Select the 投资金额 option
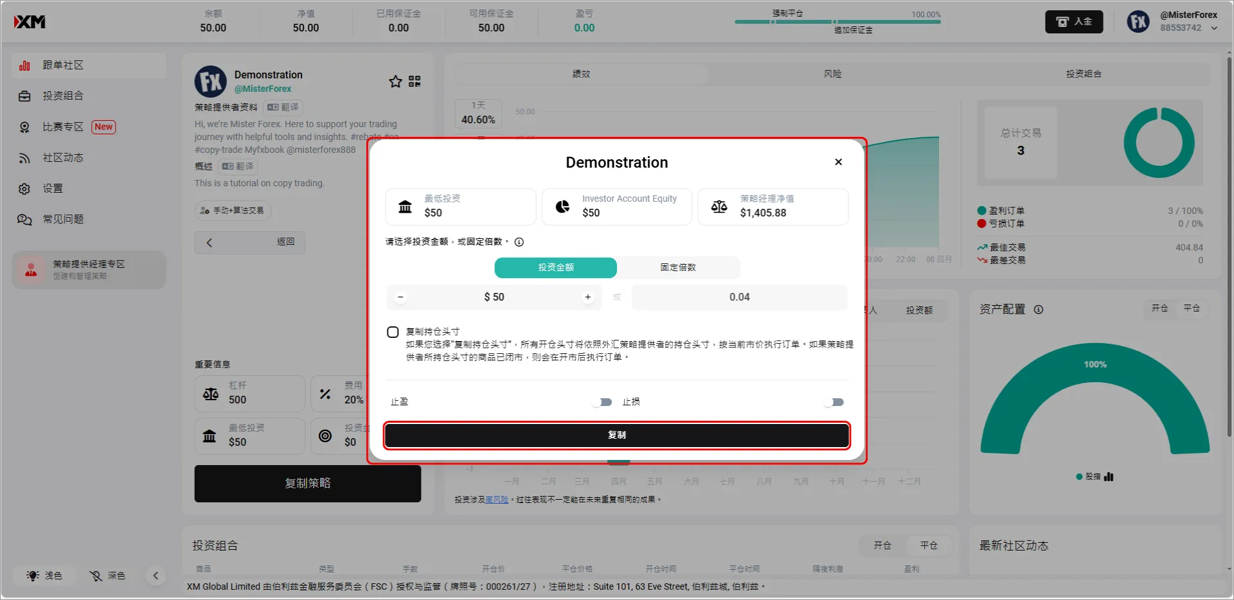Screen dimensions: 1234x600 tap(556, 268)
